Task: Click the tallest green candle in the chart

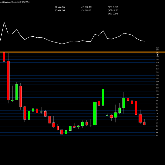Action: (x=95, y=114)
